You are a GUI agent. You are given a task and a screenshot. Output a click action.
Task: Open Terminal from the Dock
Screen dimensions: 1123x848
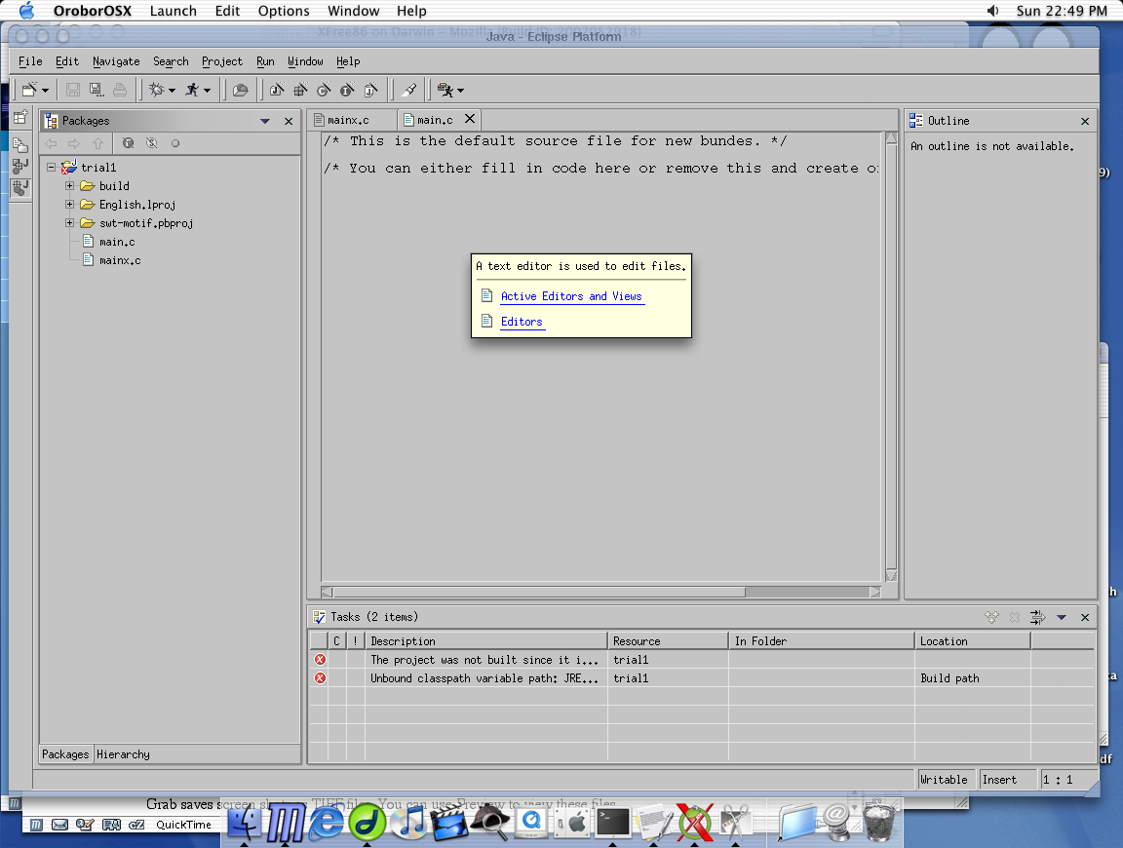[x=613, y=823]
